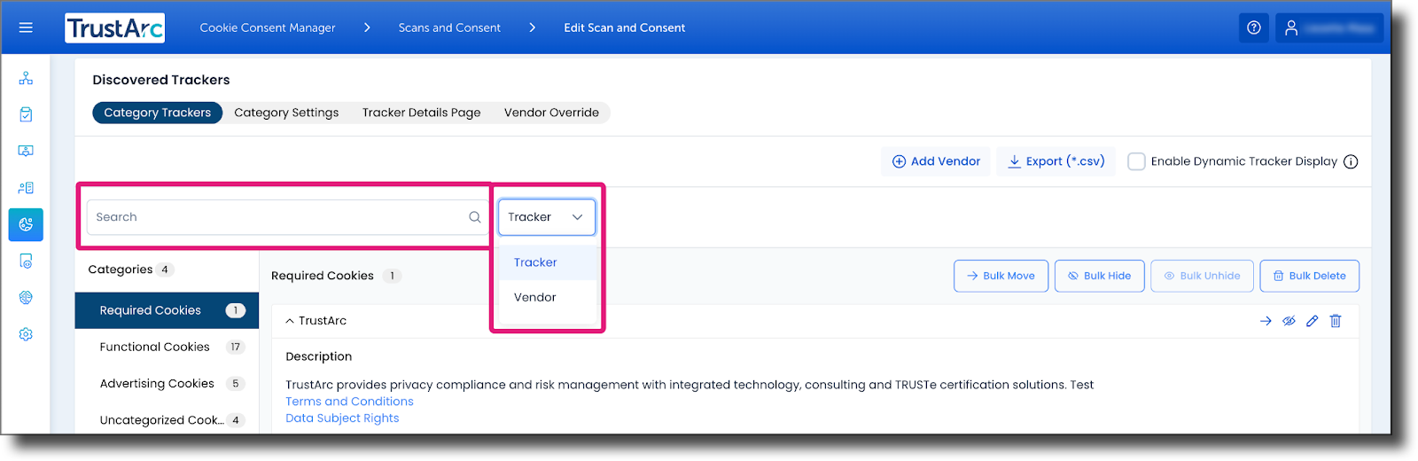Open the user account profile menu
The height and width of the screenshot is (461, 1418).
[x=1328, y=27]
